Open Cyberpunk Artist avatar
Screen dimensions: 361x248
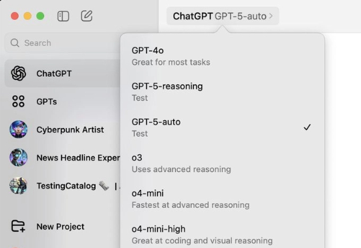pos(19,129)
